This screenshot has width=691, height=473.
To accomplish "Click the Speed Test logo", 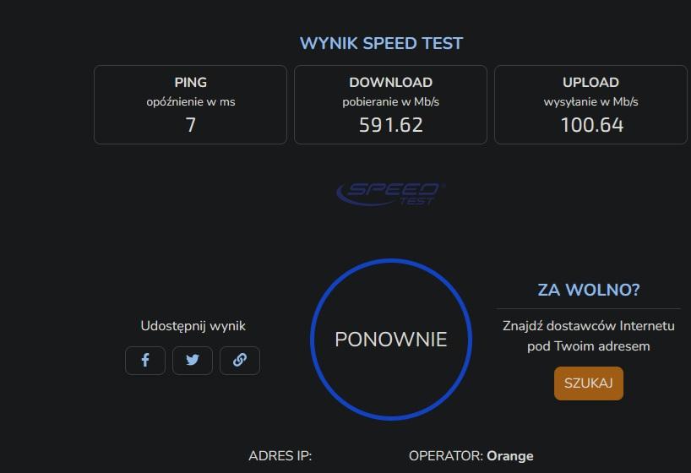I will [x=390, y=193].
